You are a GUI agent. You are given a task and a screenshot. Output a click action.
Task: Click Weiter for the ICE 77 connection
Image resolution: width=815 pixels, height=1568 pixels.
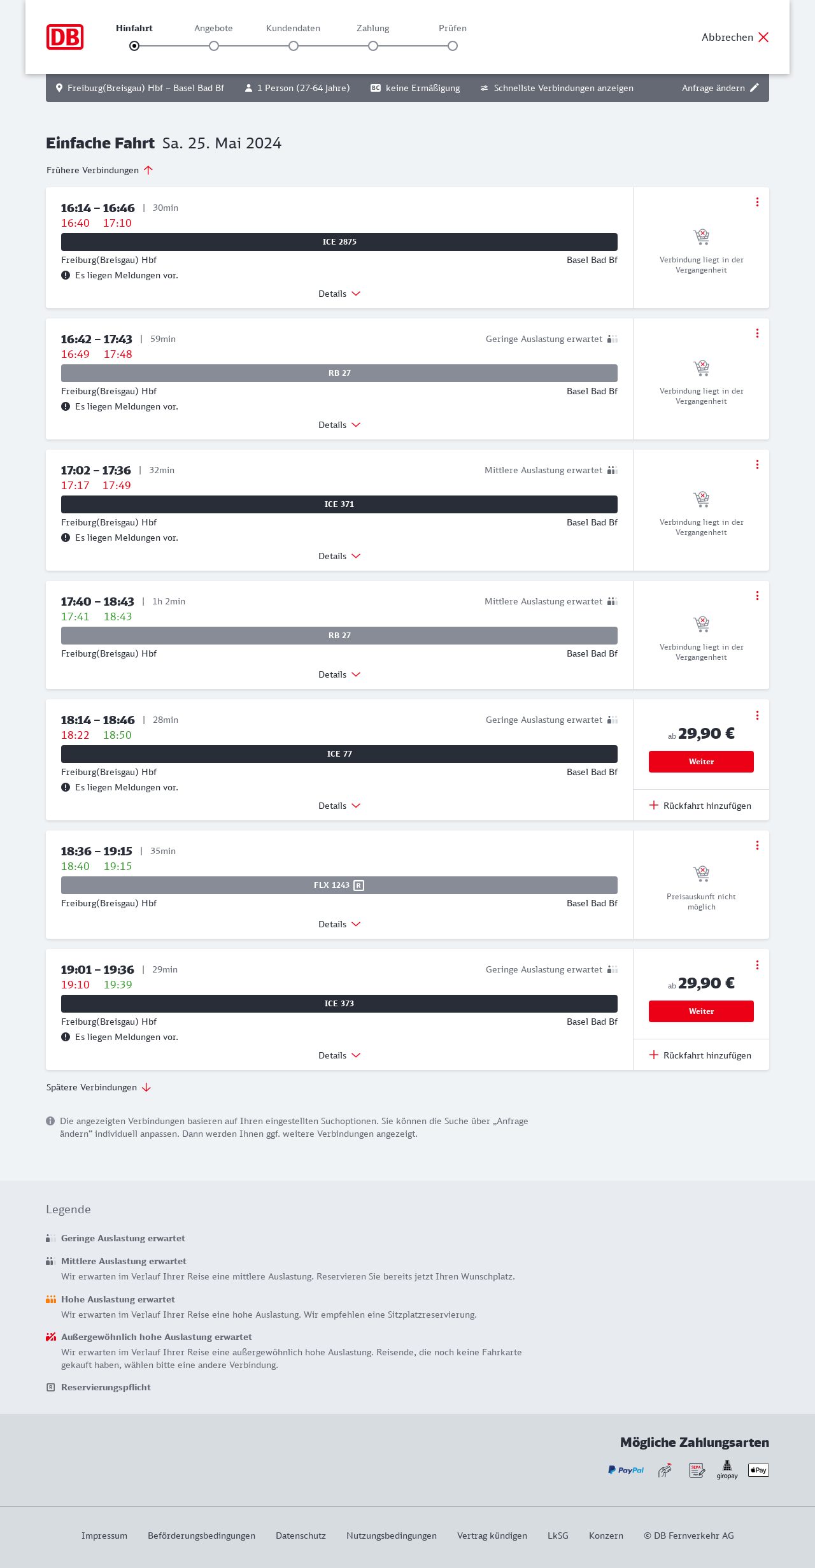(x=701, y=762)
